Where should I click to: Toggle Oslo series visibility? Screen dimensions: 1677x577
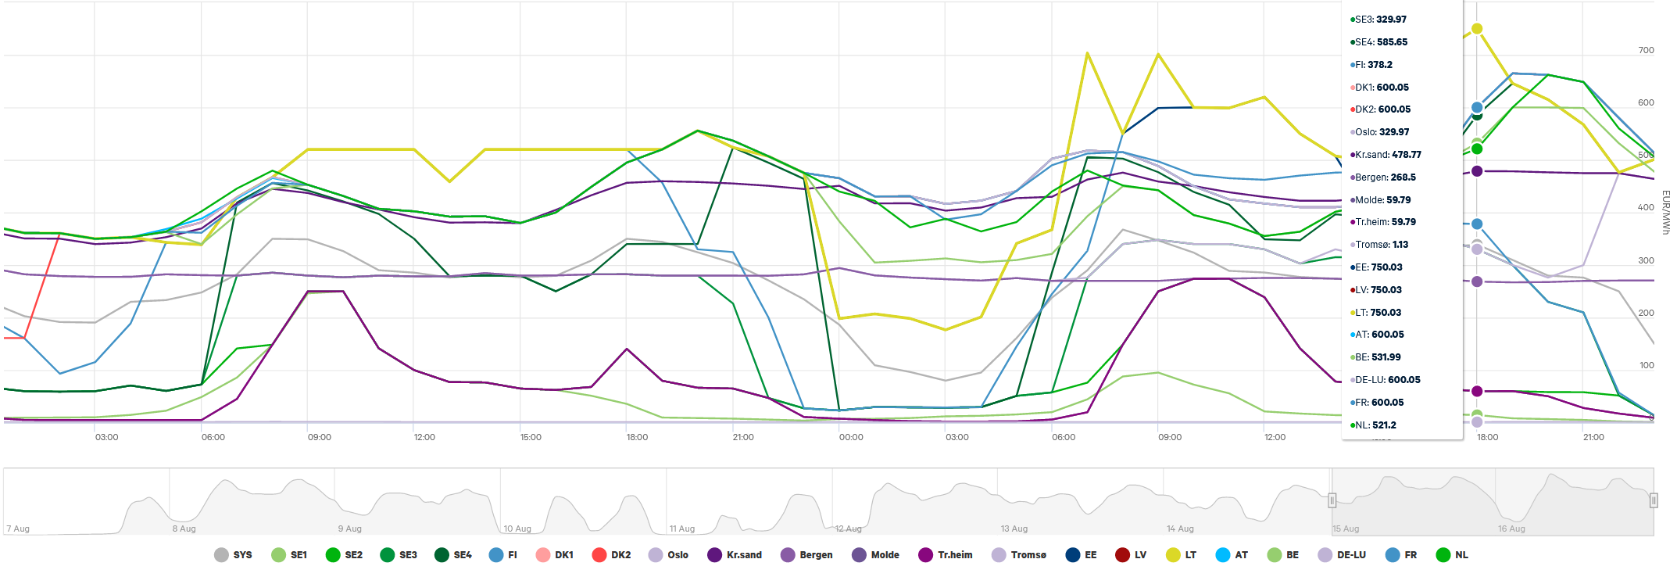pos(668,555)
